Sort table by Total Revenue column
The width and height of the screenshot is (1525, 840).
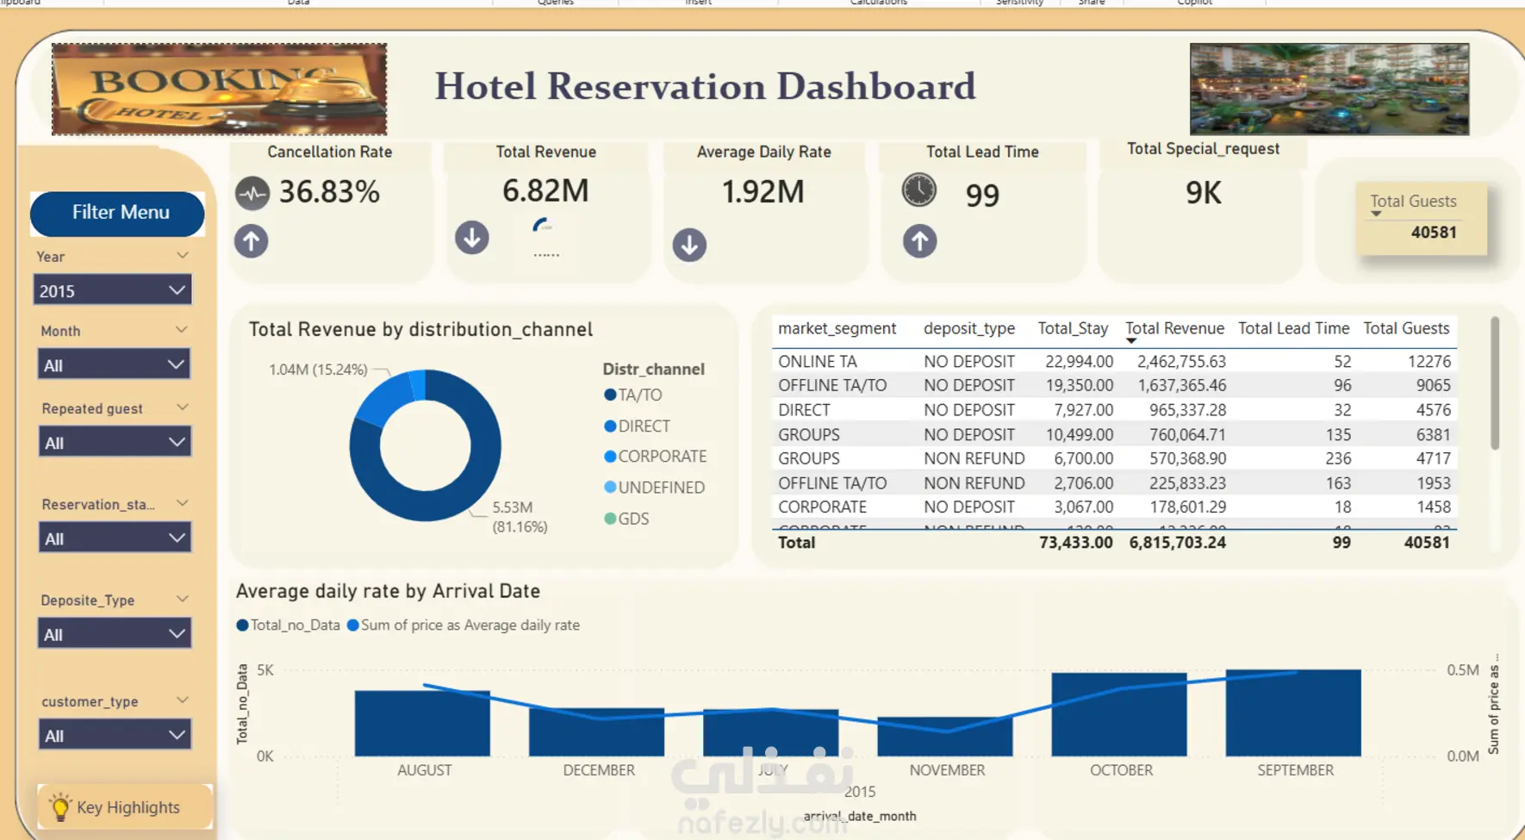pos(1174,328)
